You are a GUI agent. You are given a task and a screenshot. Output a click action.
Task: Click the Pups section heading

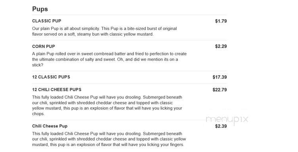coord(40,9)
